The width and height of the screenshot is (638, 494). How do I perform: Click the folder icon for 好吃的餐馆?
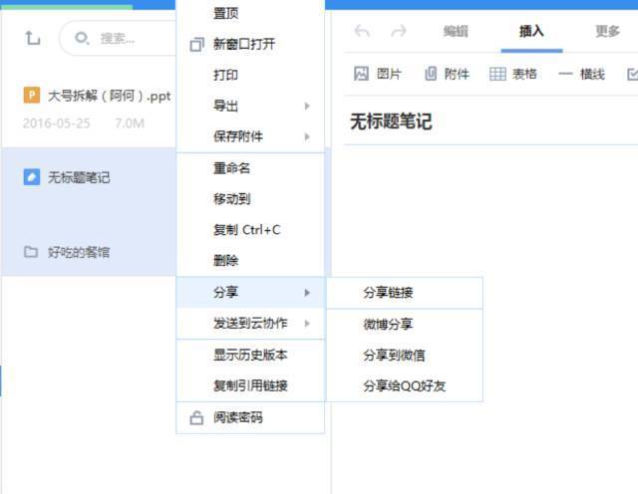[x=31, y=252]
